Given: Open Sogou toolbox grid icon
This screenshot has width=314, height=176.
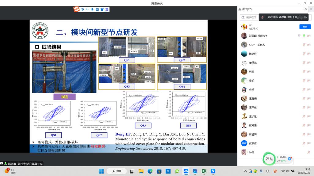Looking at the screenshot, I should point(107,9).
